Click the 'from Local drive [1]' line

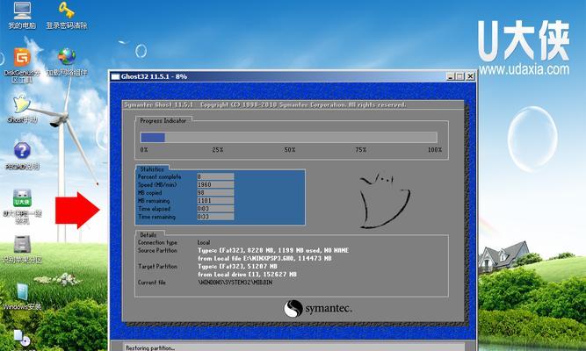tap(247, 274)
